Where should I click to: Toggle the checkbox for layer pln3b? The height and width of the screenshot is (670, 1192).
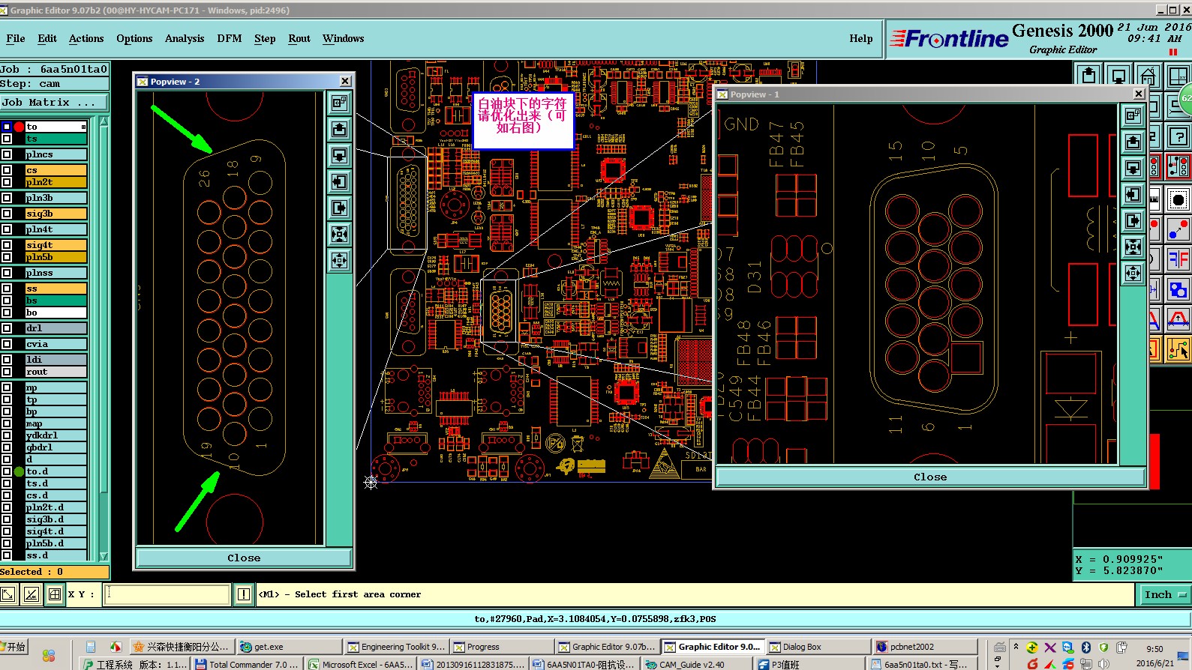point(7,198)
